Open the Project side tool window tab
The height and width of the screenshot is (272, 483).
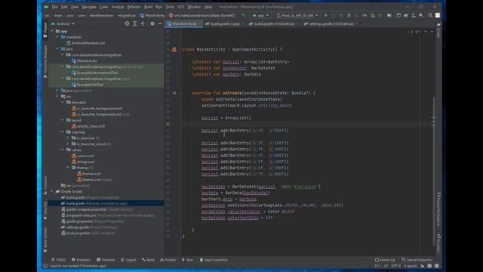[x=45, y=30]
